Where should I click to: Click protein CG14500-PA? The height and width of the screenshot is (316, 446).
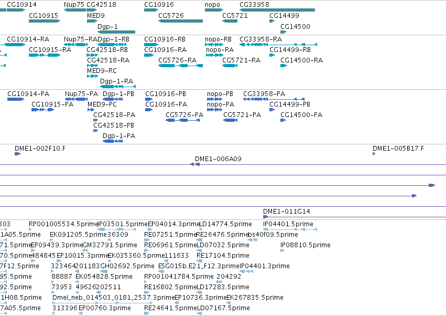tap(301, 115)
